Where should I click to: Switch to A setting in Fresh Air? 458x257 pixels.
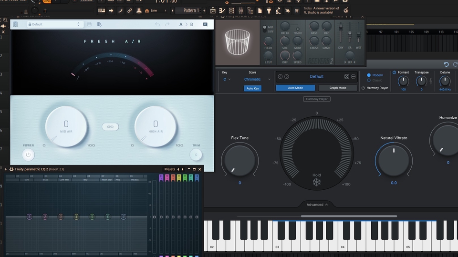181,24
